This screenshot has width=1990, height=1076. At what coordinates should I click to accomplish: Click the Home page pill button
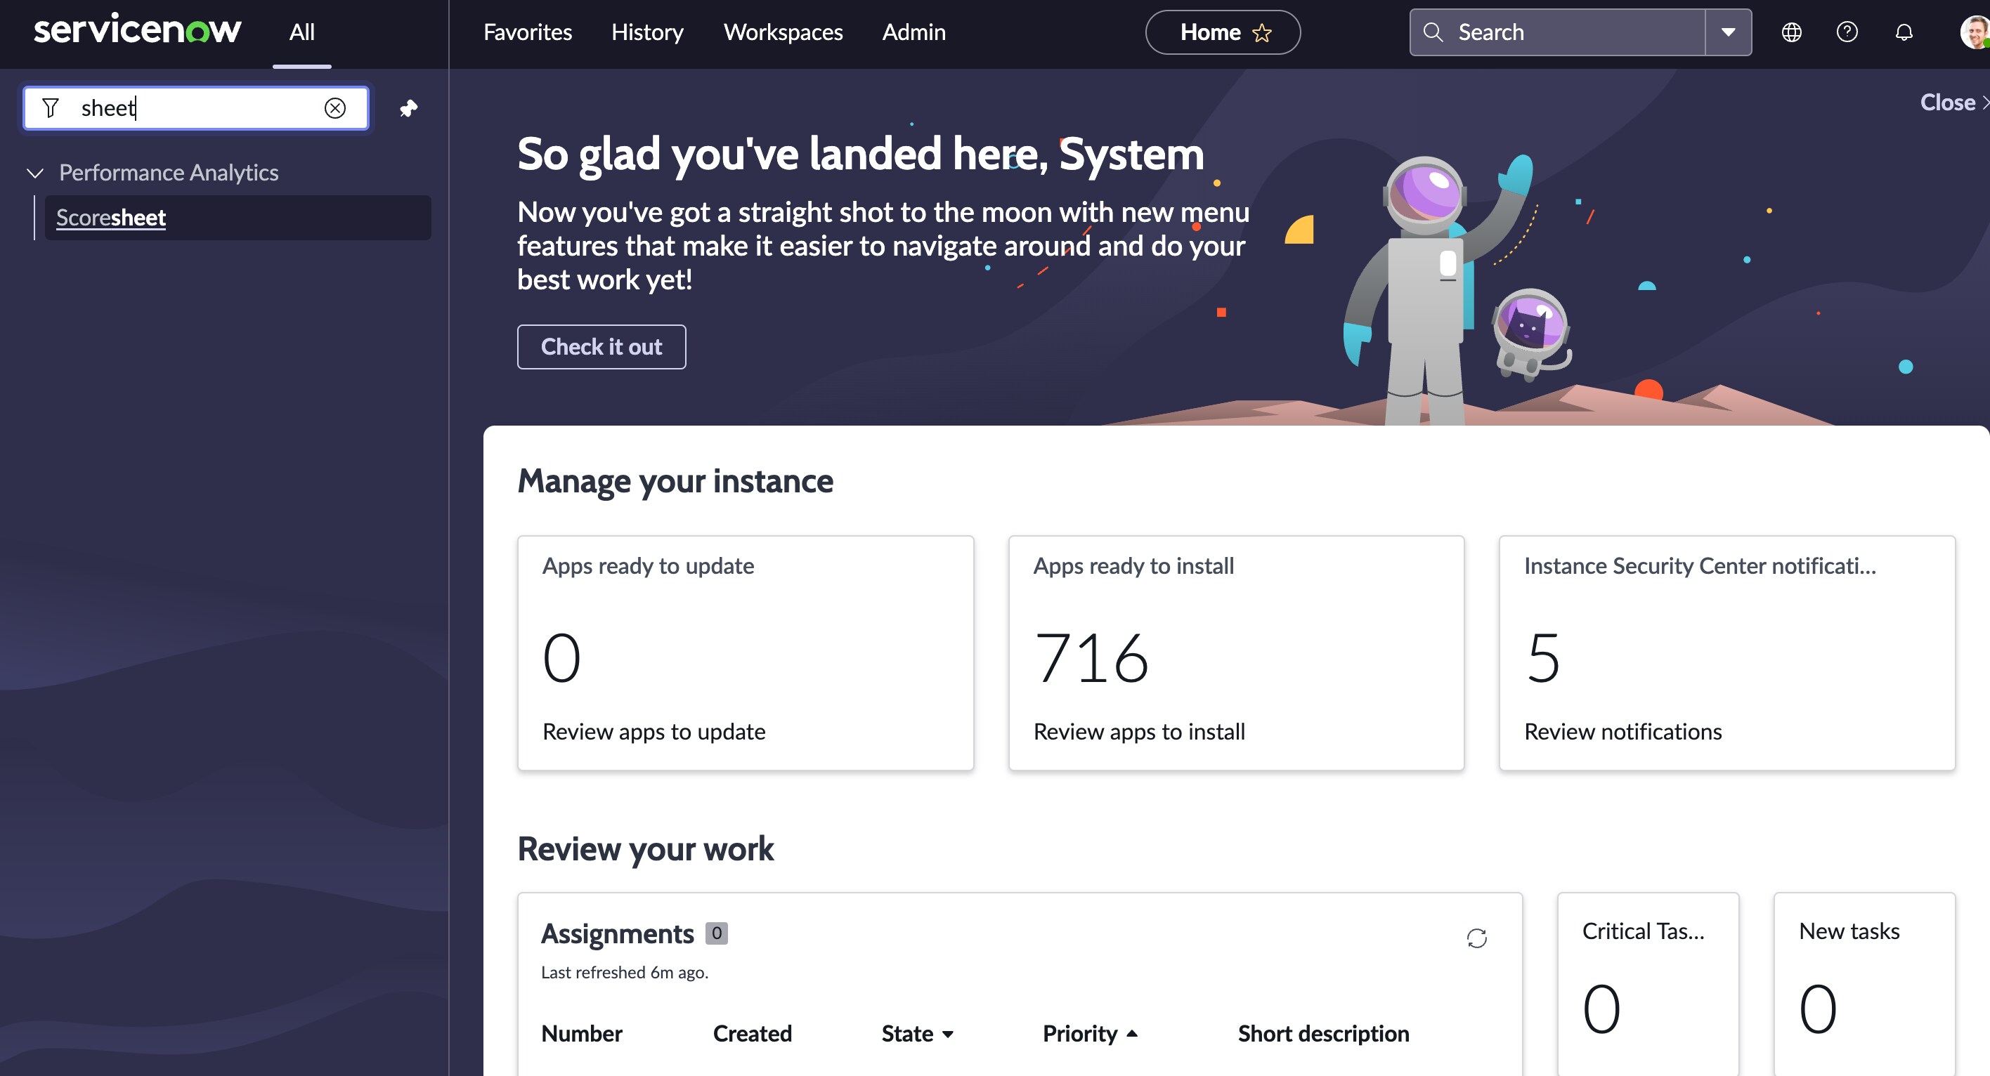1222,32
